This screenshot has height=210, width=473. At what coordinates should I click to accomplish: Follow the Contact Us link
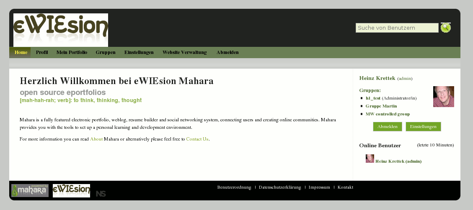coord(197,139)
